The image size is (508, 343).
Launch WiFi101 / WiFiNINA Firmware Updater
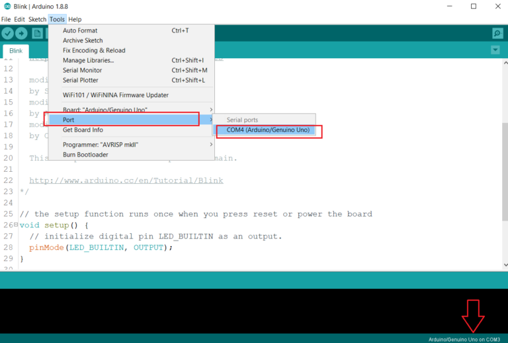132,95
